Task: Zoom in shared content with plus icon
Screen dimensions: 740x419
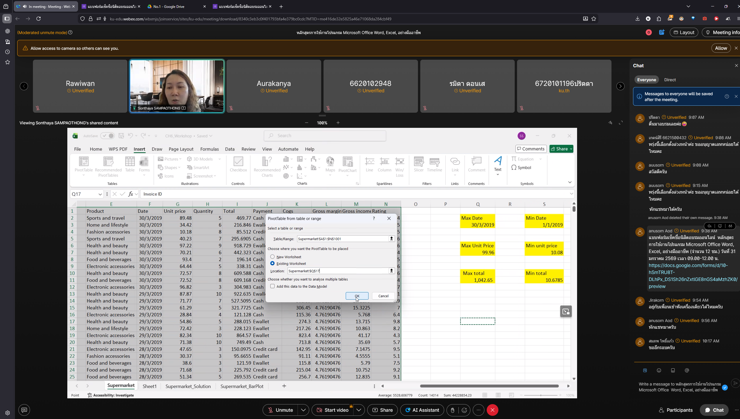Action: click(x=338, y=123)
